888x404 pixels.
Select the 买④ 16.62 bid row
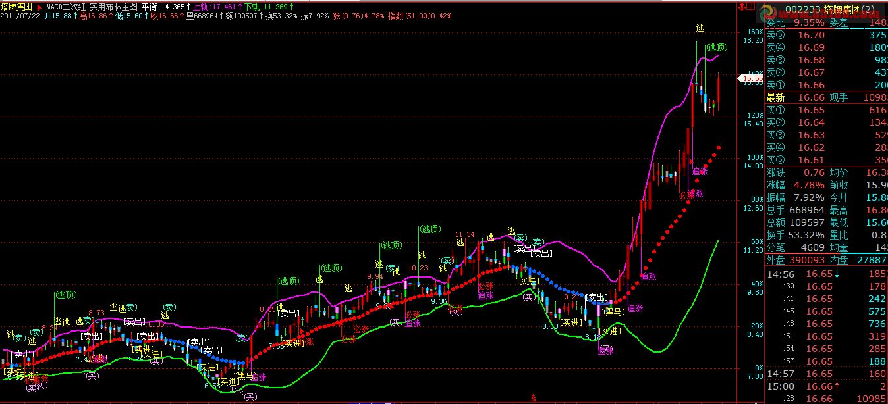[x=827, y=147]
